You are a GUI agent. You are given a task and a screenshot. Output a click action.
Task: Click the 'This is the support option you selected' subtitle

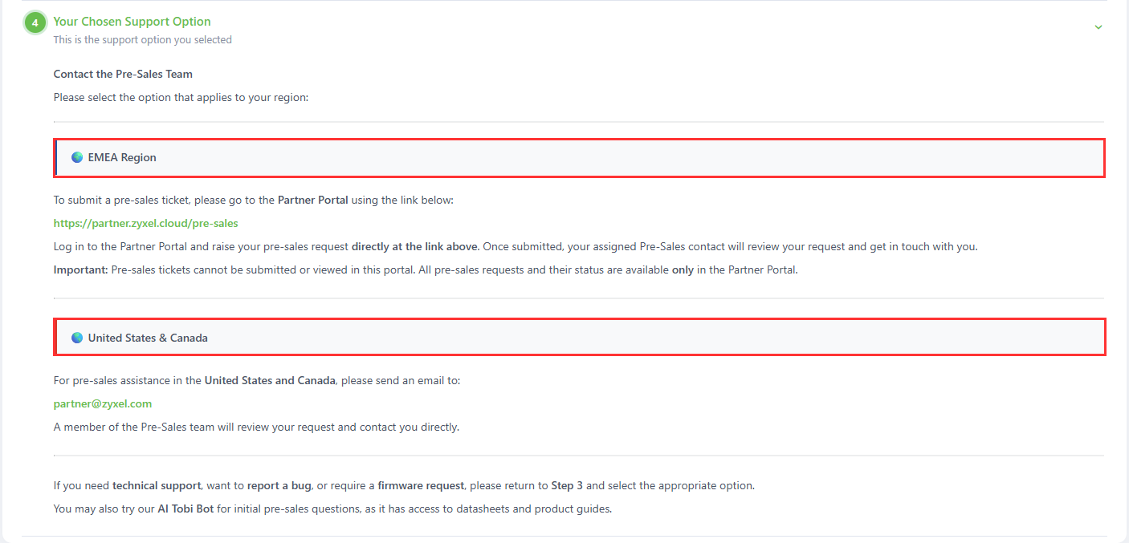pos(143,39)
